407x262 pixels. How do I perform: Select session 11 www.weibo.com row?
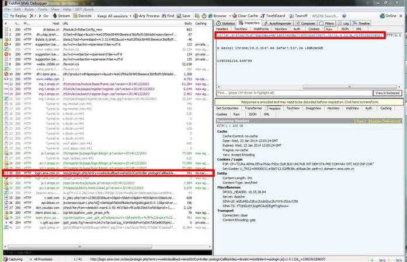pos(108,79)
